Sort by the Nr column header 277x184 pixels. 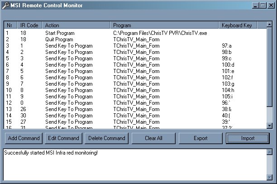pyautogui.click(x=10, y=25)
